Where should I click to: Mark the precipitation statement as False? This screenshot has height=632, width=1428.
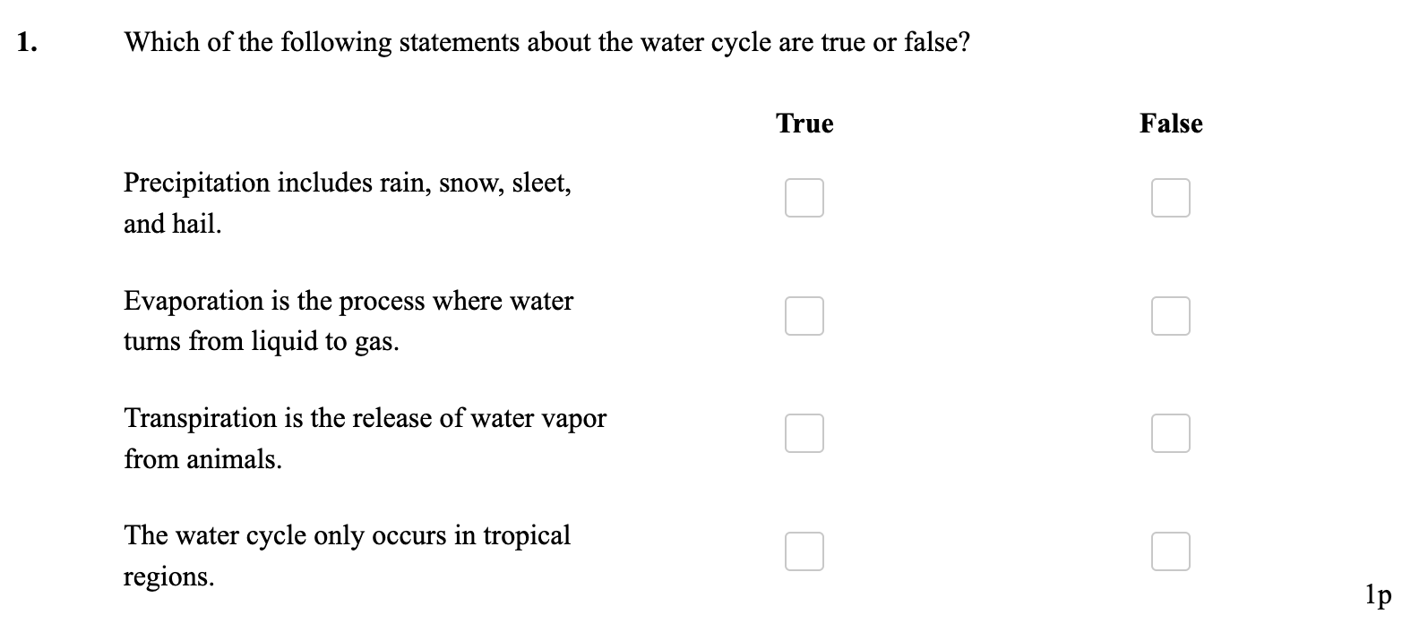[x=1171, y=198]
